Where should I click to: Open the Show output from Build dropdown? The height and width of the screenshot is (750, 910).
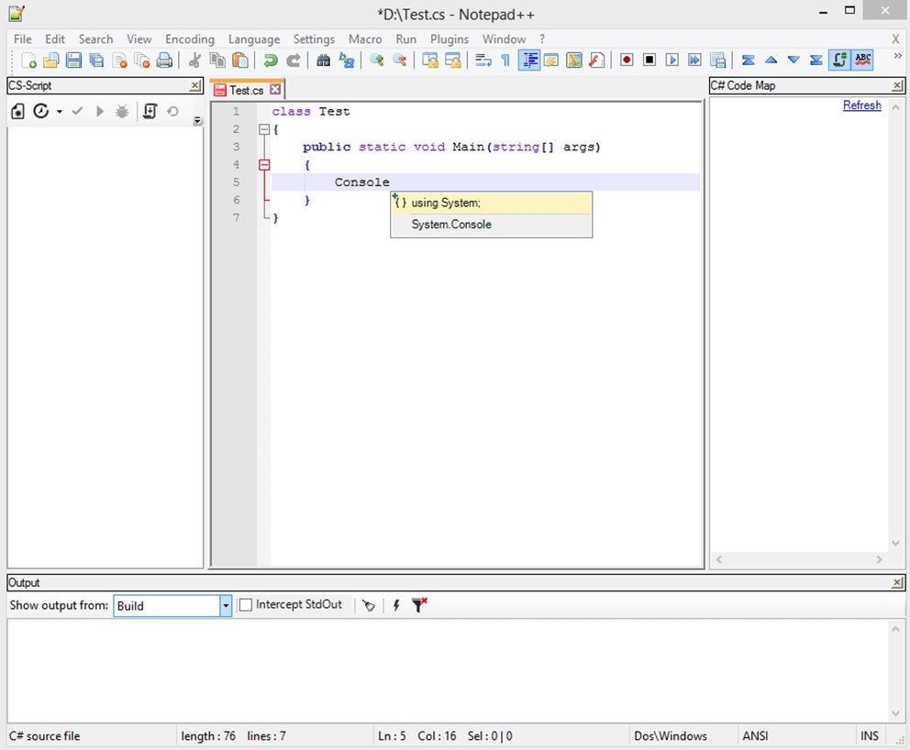pyautogui.click(x=226, y=605)
